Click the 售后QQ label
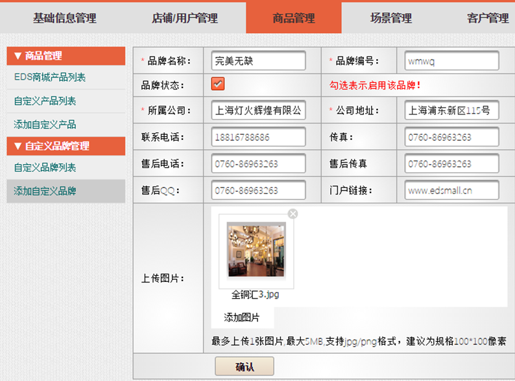Viewport: 515px width, 381px height. (161, 190)
